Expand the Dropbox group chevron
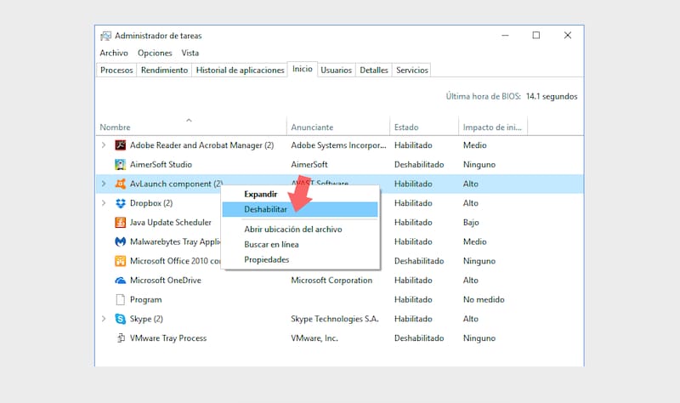Screen dimensions: 680x403 [x=103, y=203]
